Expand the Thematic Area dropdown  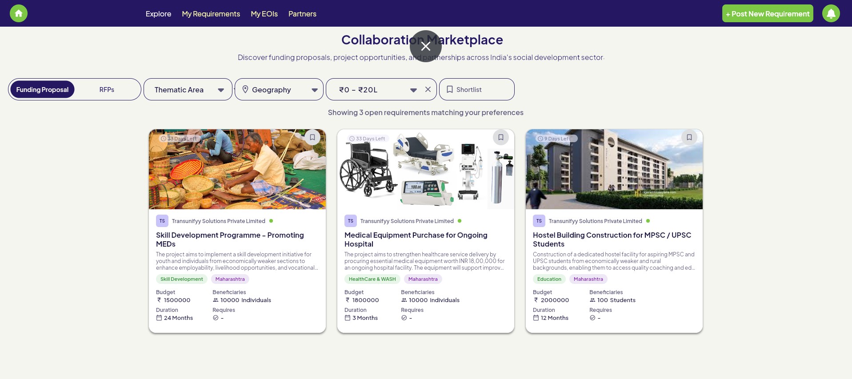[188, 89]
